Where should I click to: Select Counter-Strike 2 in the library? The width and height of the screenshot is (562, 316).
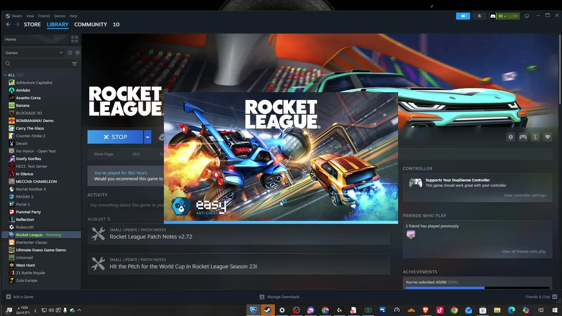coord(30,136)
